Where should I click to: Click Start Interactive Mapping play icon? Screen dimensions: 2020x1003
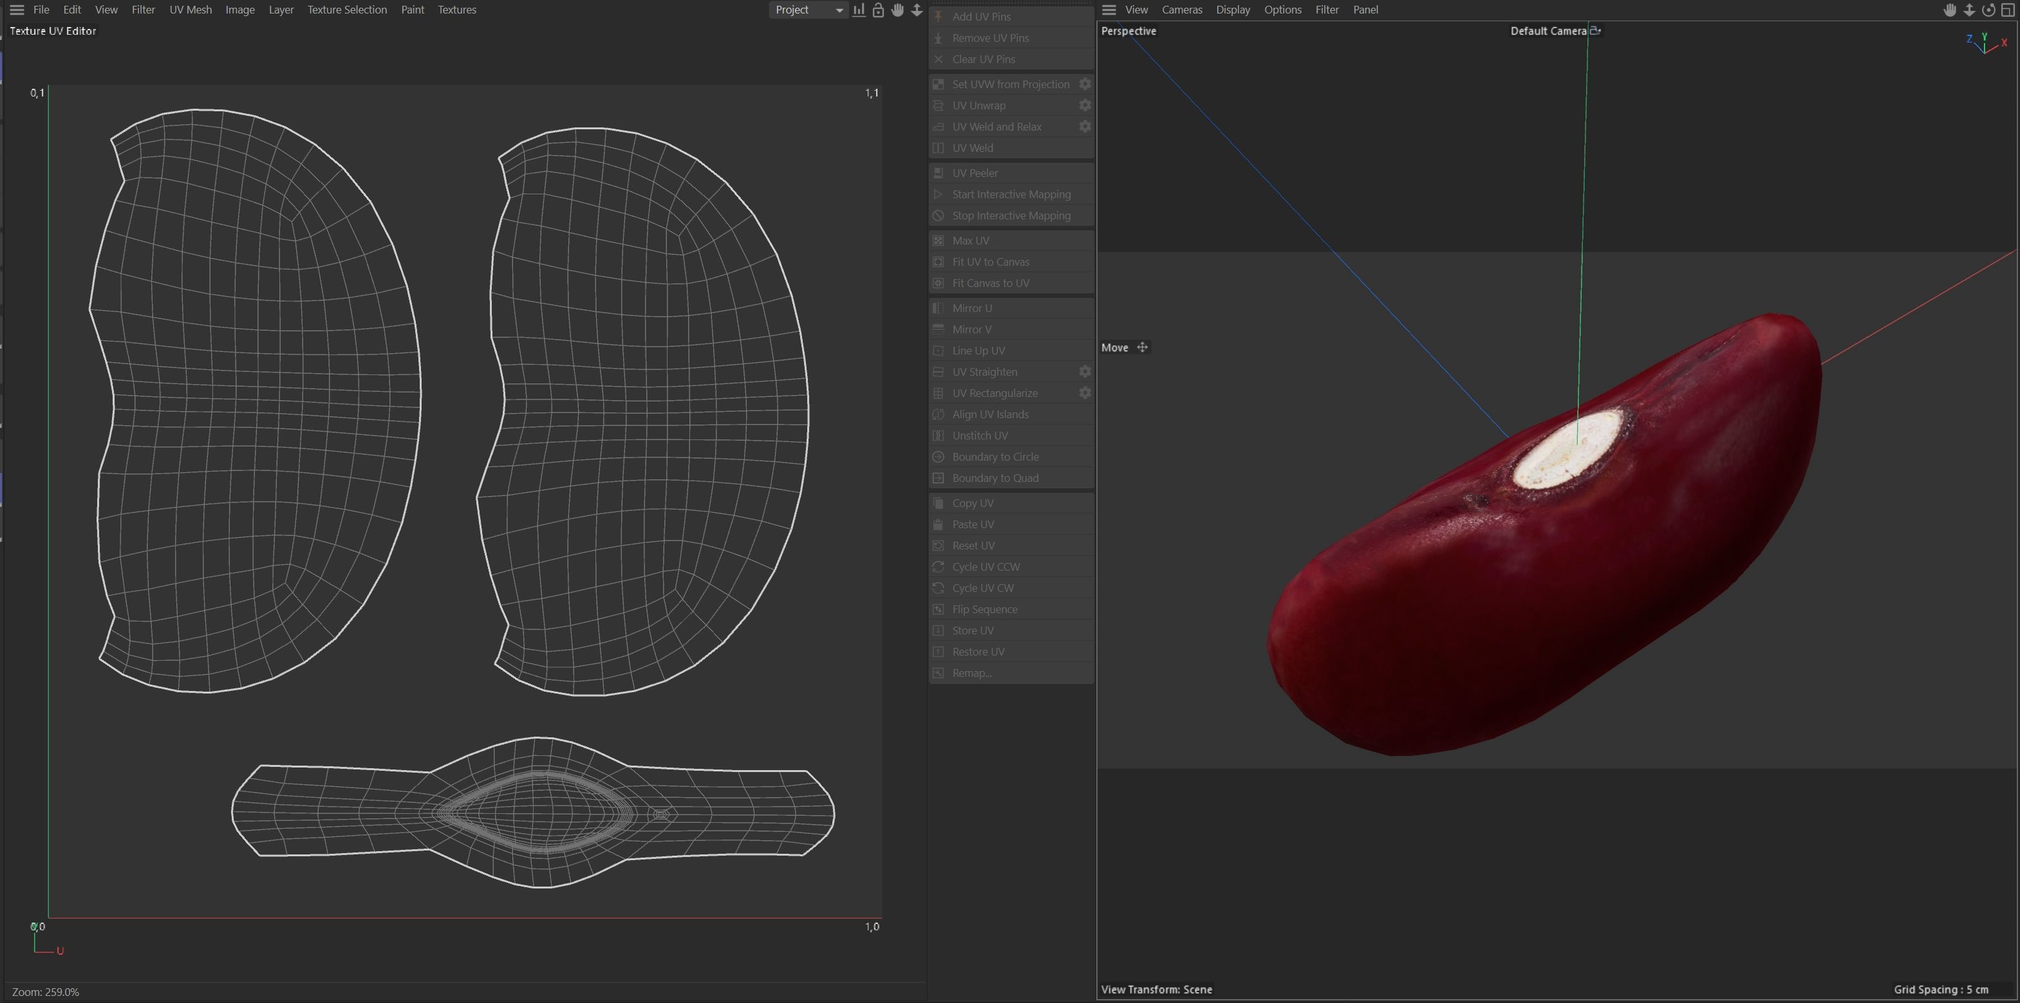pyautogui.click(x=939, y=194)
